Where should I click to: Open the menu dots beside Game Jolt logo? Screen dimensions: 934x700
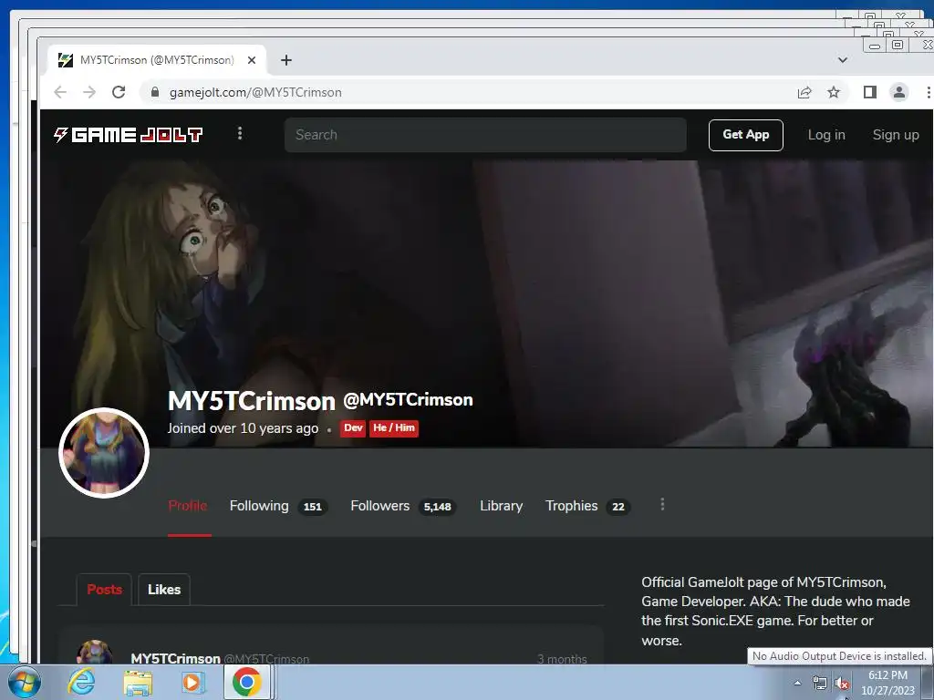[240, 133]
